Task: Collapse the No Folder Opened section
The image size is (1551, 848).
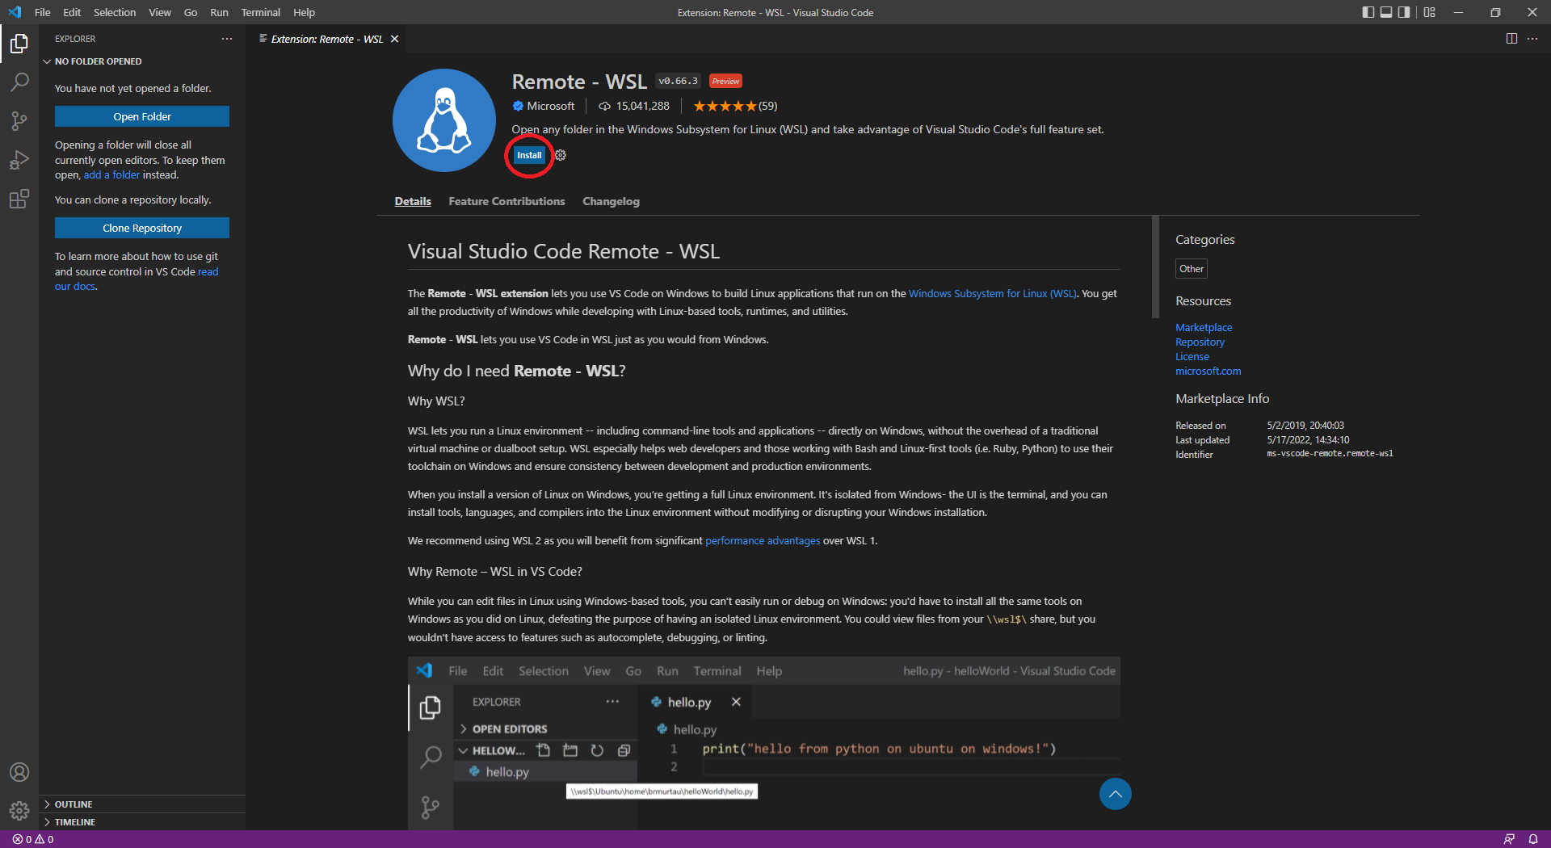Action: (x=142, y=61)
